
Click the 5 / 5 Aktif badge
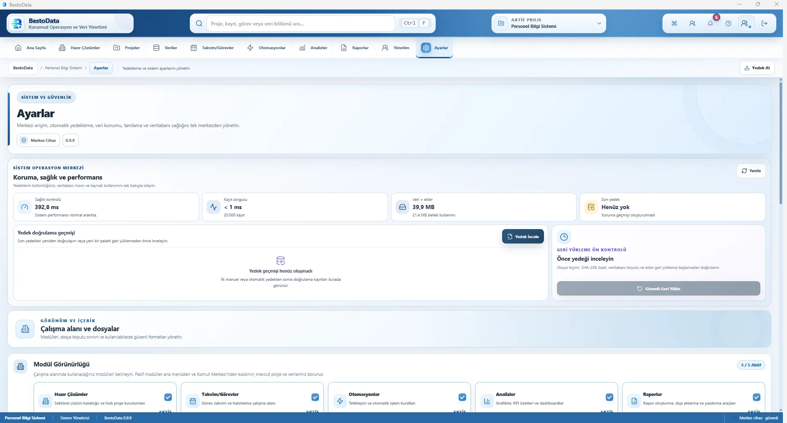pyautogui.click(x=751, y=365)
